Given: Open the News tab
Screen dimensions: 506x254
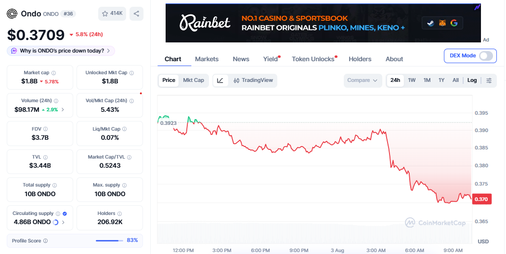Looking at the screenshot, I should click(x=241, y=59).
